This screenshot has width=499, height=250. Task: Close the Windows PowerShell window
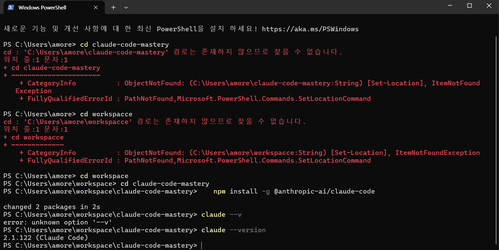(x=489, y=6)
